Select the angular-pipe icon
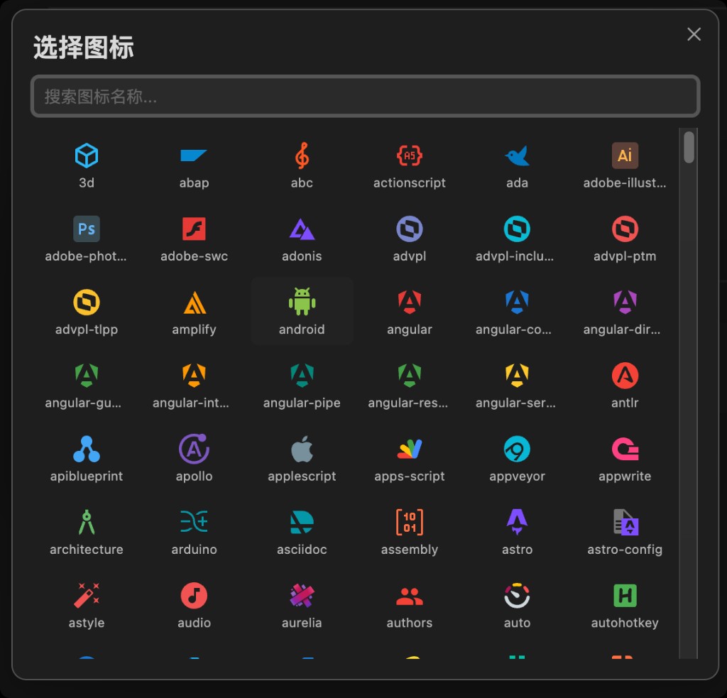The height and width of the screenshot is (698, 727). click(x=302, y=375)
